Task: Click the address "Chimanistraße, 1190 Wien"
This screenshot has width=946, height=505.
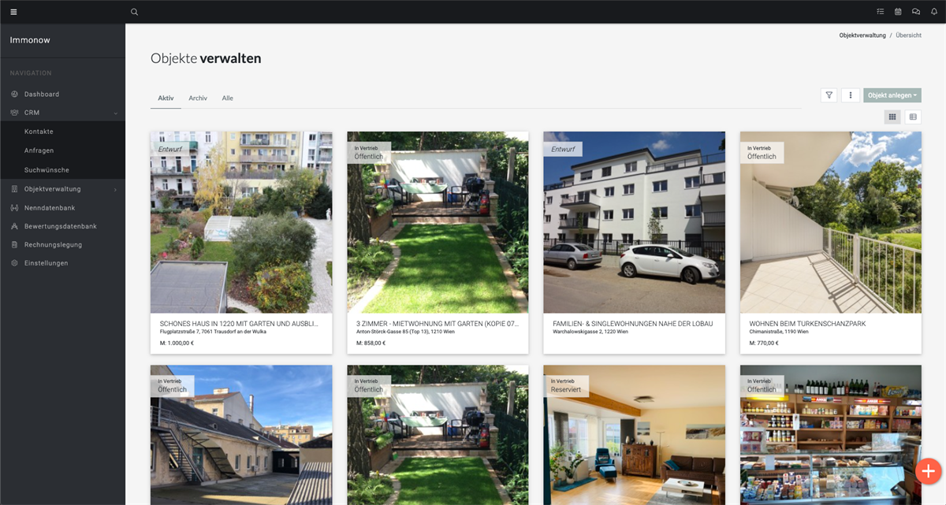Action: tap(779, 332)
